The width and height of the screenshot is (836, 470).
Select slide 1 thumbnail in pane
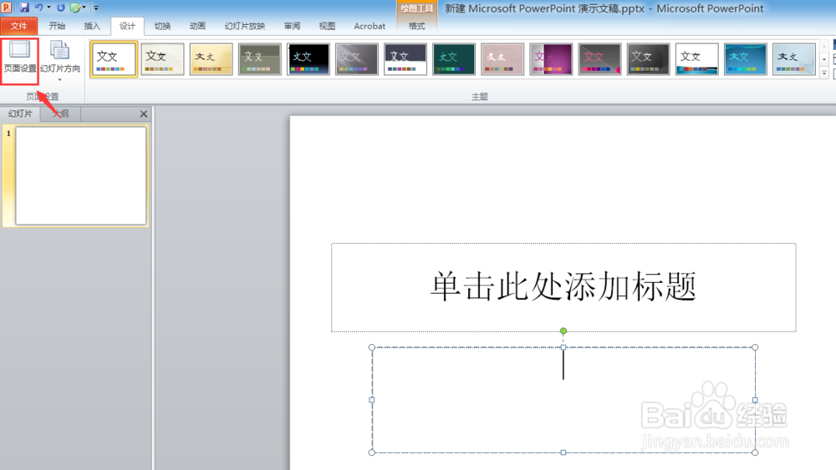tap(81, 175)
